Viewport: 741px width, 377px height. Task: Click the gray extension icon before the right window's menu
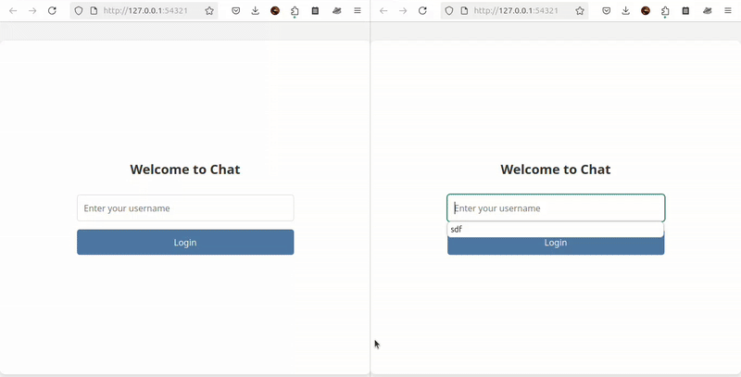click(x=708, y=10)
